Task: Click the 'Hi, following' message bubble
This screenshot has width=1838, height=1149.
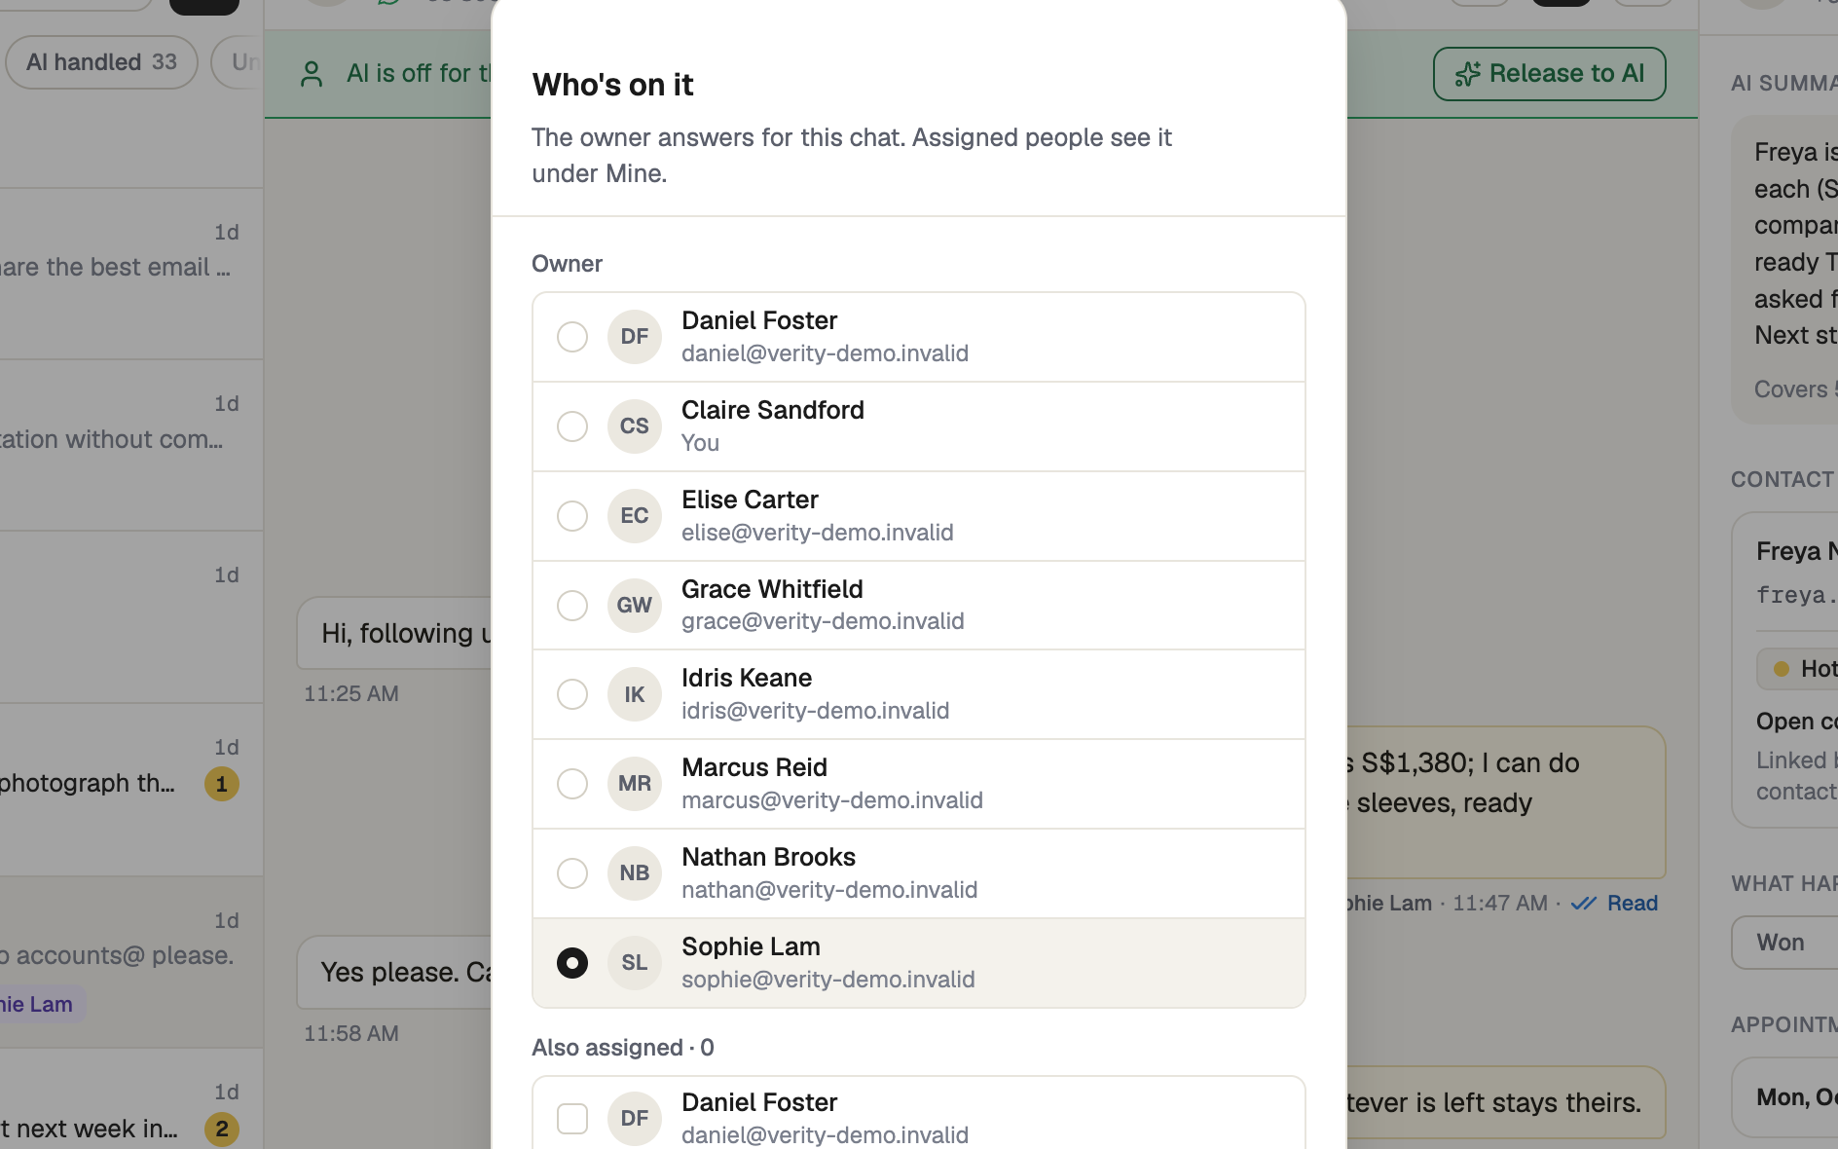Action: click(x=394, y=633)
